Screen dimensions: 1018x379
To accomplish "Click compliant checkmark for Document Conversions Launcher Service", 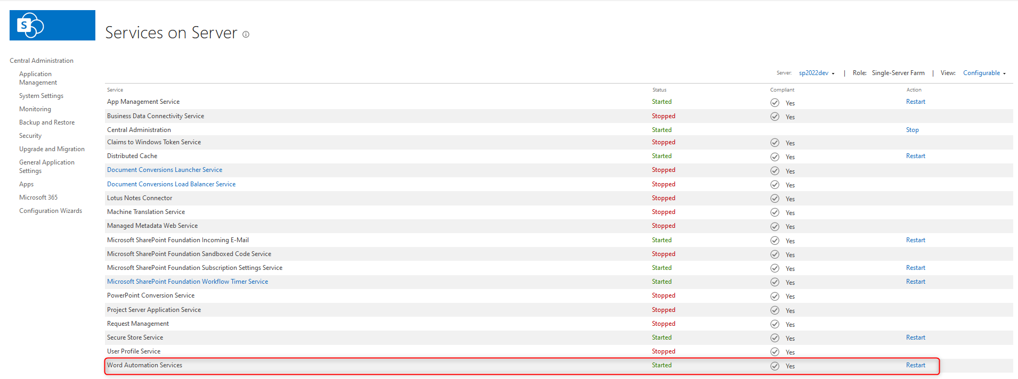I will (x=775, y=171).
